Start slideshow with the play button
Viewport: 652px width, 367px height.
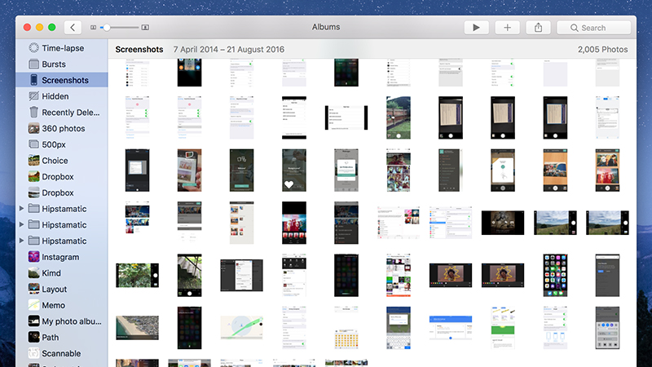coord(476,28)
